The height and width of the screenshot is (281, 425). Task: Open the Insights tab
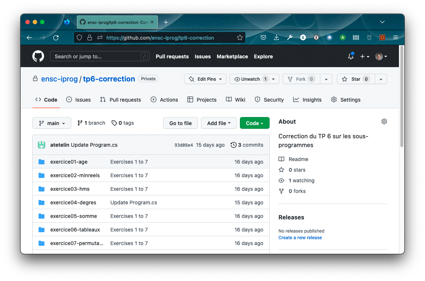click(307, 100)
